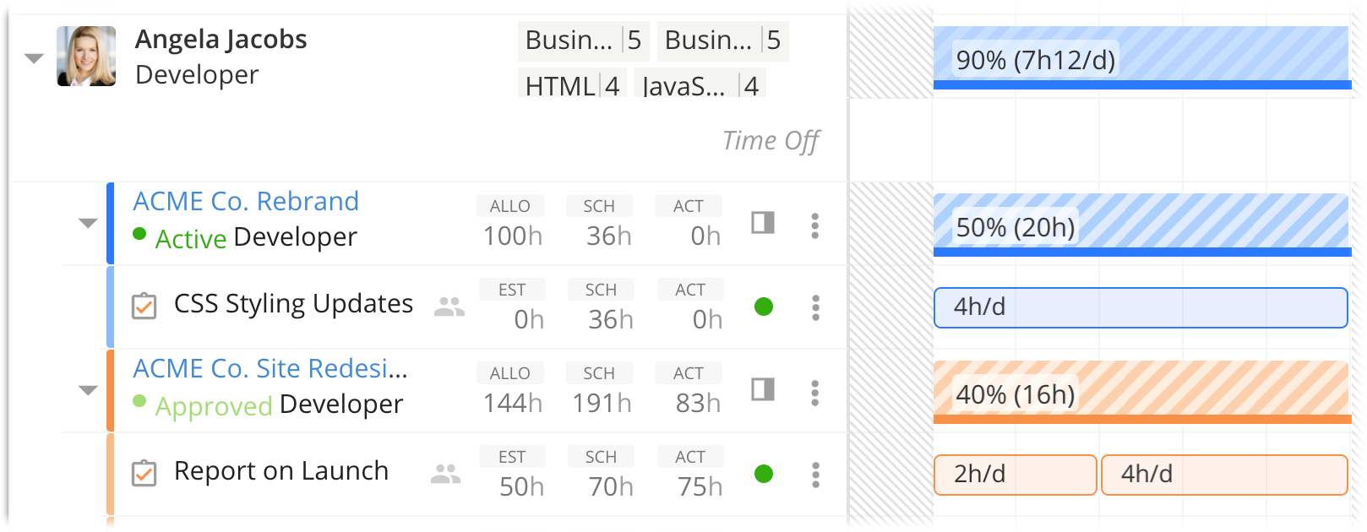This screenshot has height=532, width=1367.
Task: Open the ACME Co. Rebrand project link
Action: (246, 201)
